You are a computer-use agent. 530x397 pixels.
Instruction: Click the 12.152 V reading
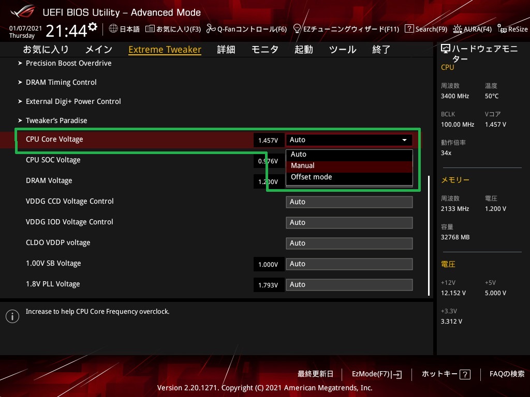coord(453,293)
